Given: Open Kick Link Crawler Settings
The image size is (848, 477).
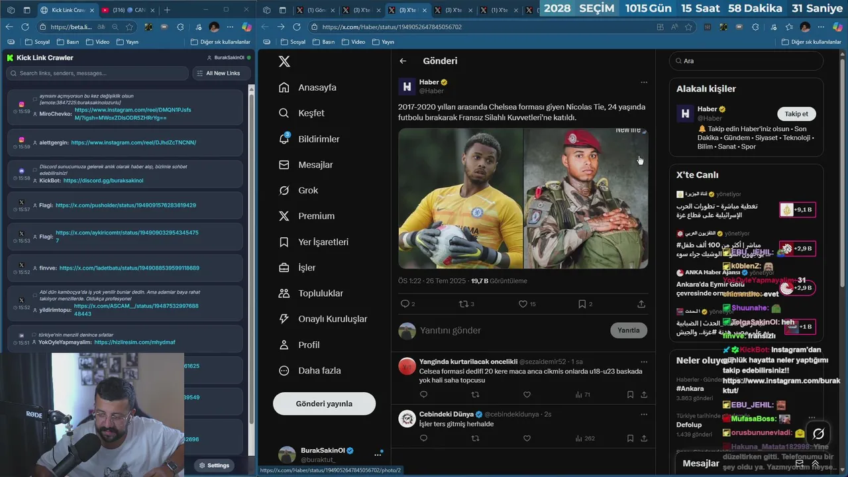Looking at the screenshot, I should 215,466.
